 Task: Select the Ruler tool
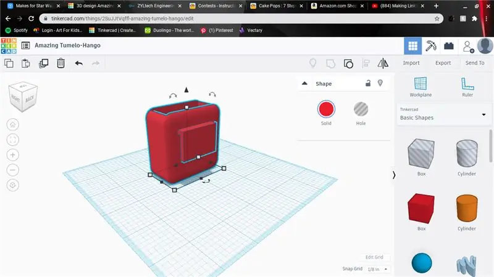tap(467, 87)
